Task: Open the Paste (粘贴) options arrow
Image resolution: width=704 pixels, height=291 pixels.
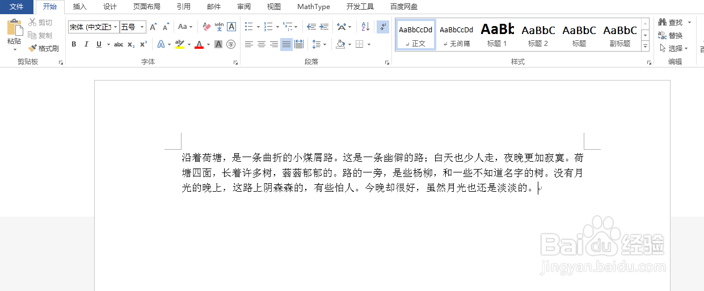Action: point(14,49)
